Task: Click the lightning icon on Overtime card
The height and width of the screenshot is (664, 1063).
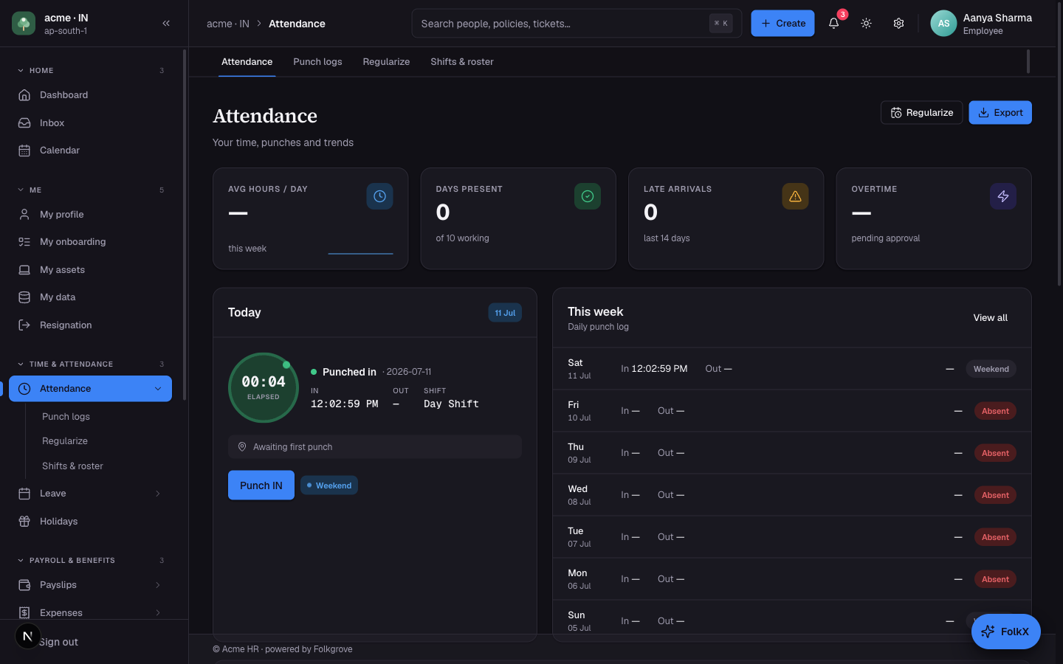Action: coord(1003,196)
